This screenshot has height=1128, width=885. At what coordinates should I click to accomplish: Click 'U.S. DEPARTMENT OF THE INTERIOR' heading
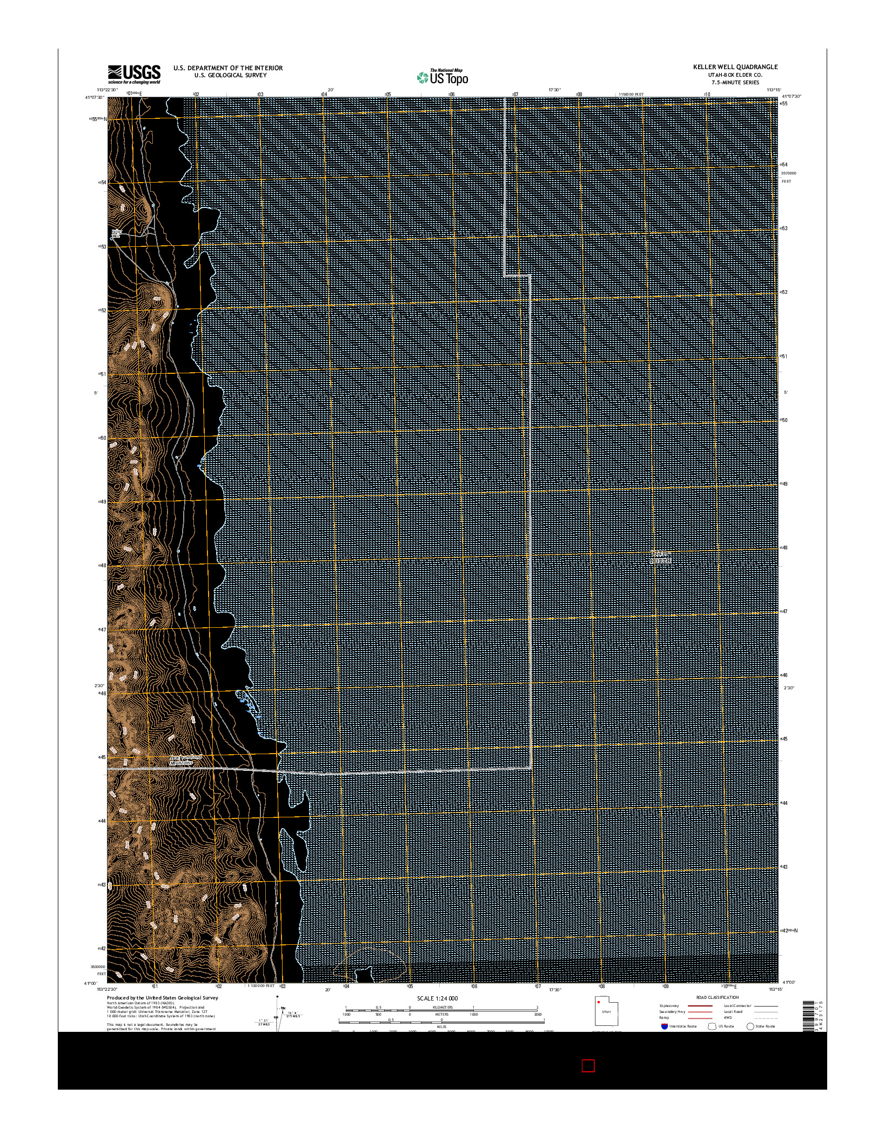[228, 68]
